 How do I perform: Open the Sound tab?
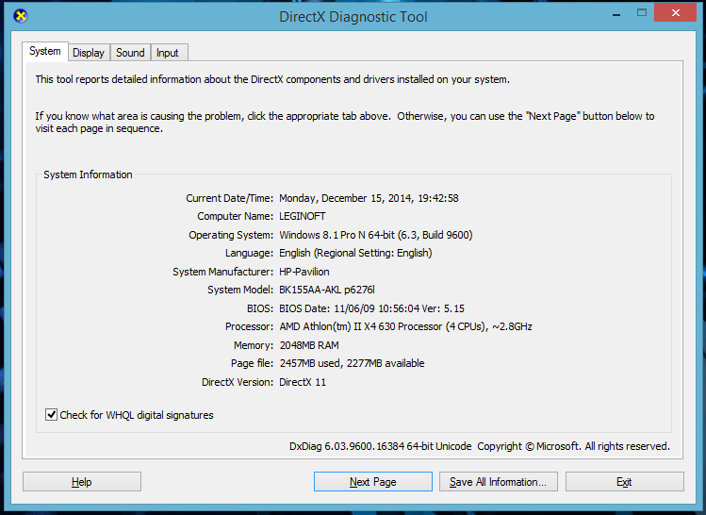130,53
